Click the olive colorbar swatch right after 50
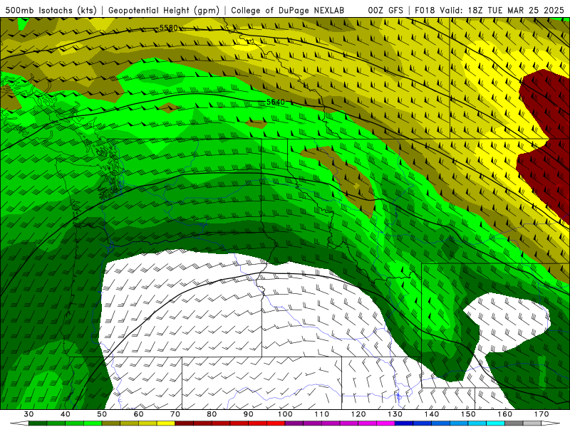This screenshot has width=570, height=427. pyautogui.click(x=111, y=423)
